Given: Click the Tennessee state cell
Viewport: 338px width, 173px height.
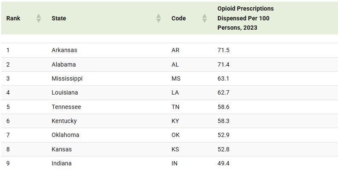Looking at the screenshot, I should coord(66,107).
